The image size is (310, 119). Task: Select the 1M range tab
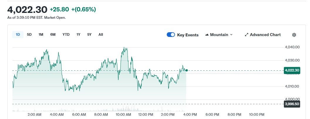41,35
